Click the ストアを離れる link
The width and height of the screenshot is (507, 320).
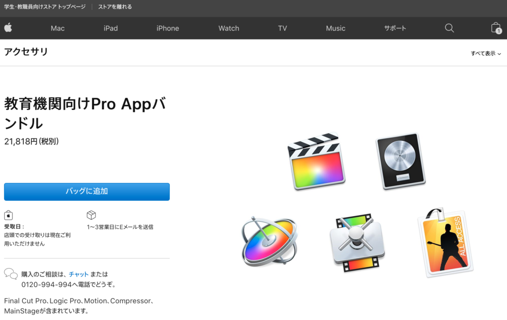pyautogui.click(x=115, y=7)
